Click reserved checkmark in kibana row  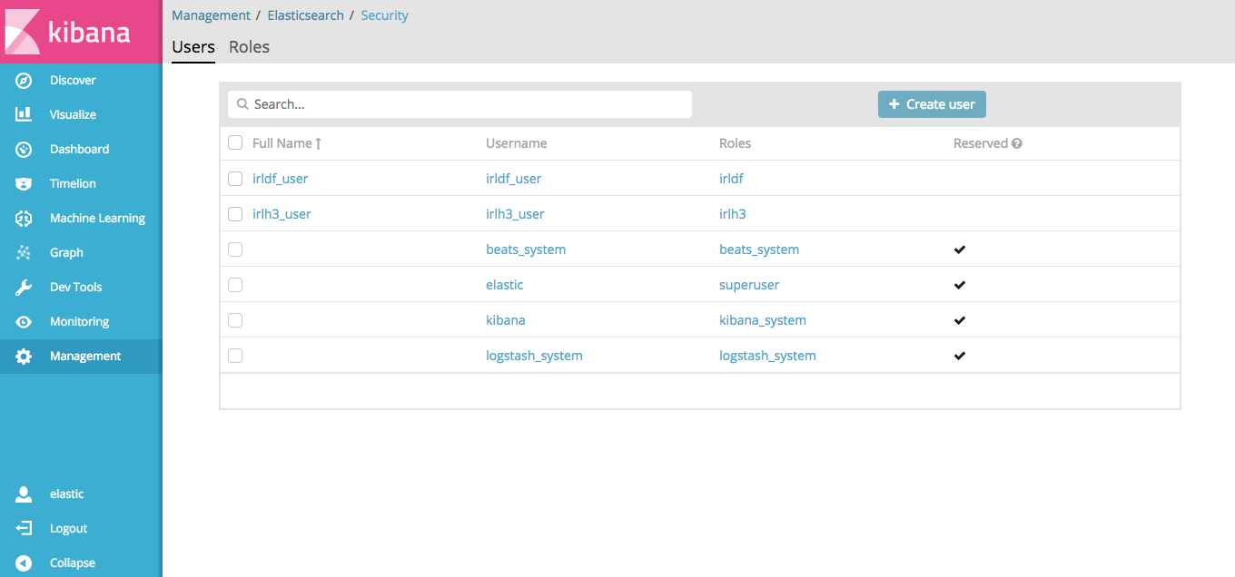[x=960, y=320]
